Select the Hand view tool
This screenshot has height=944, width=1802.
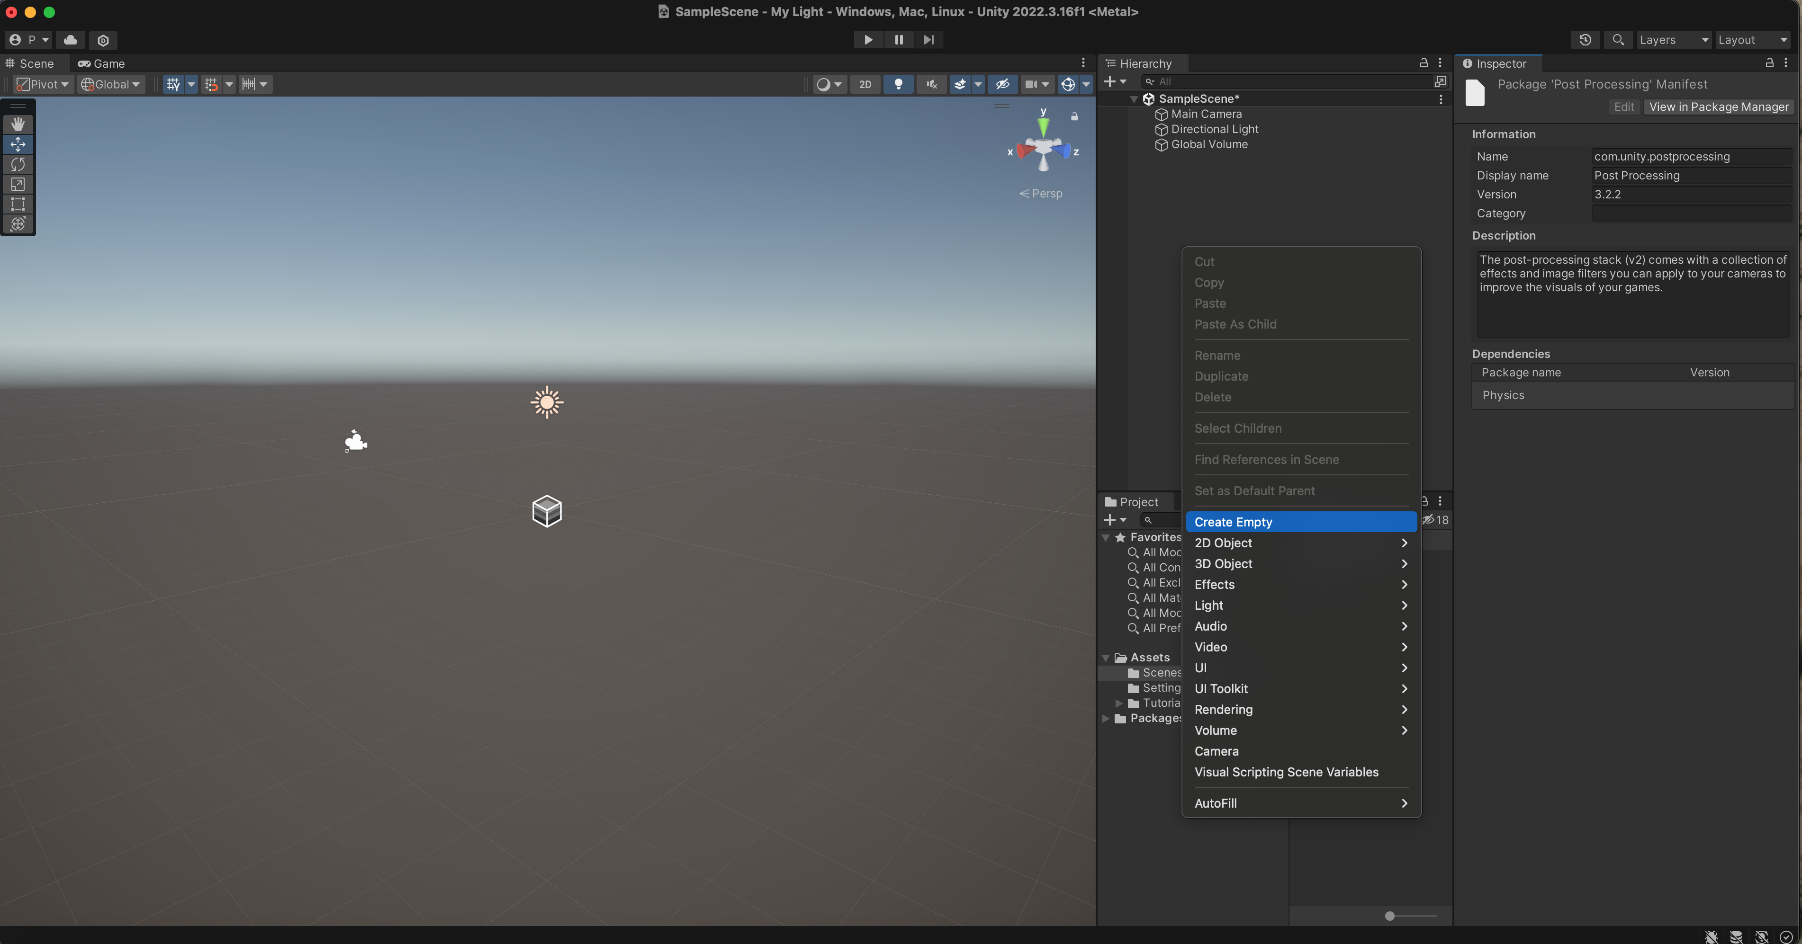click(18, 124)
